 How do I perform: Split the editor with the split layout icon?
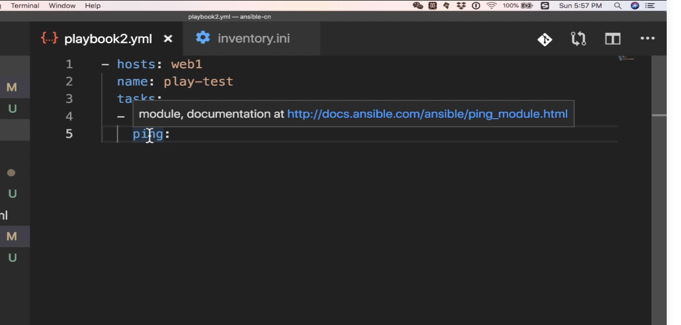(x=613, y=39)
